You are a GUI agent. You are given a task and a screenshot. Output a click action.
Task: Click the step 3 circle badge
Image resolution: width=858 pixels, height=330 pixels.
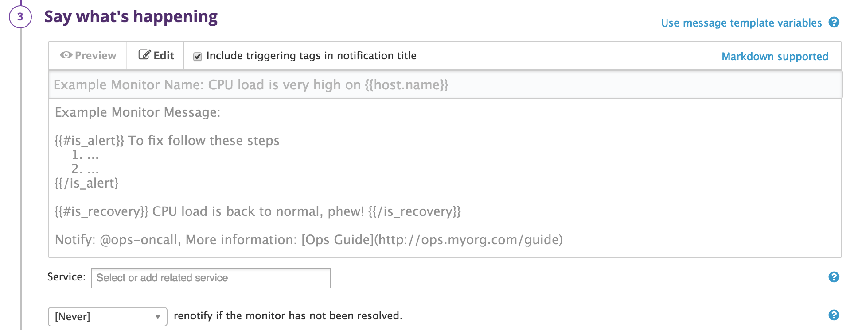[20, 17]
